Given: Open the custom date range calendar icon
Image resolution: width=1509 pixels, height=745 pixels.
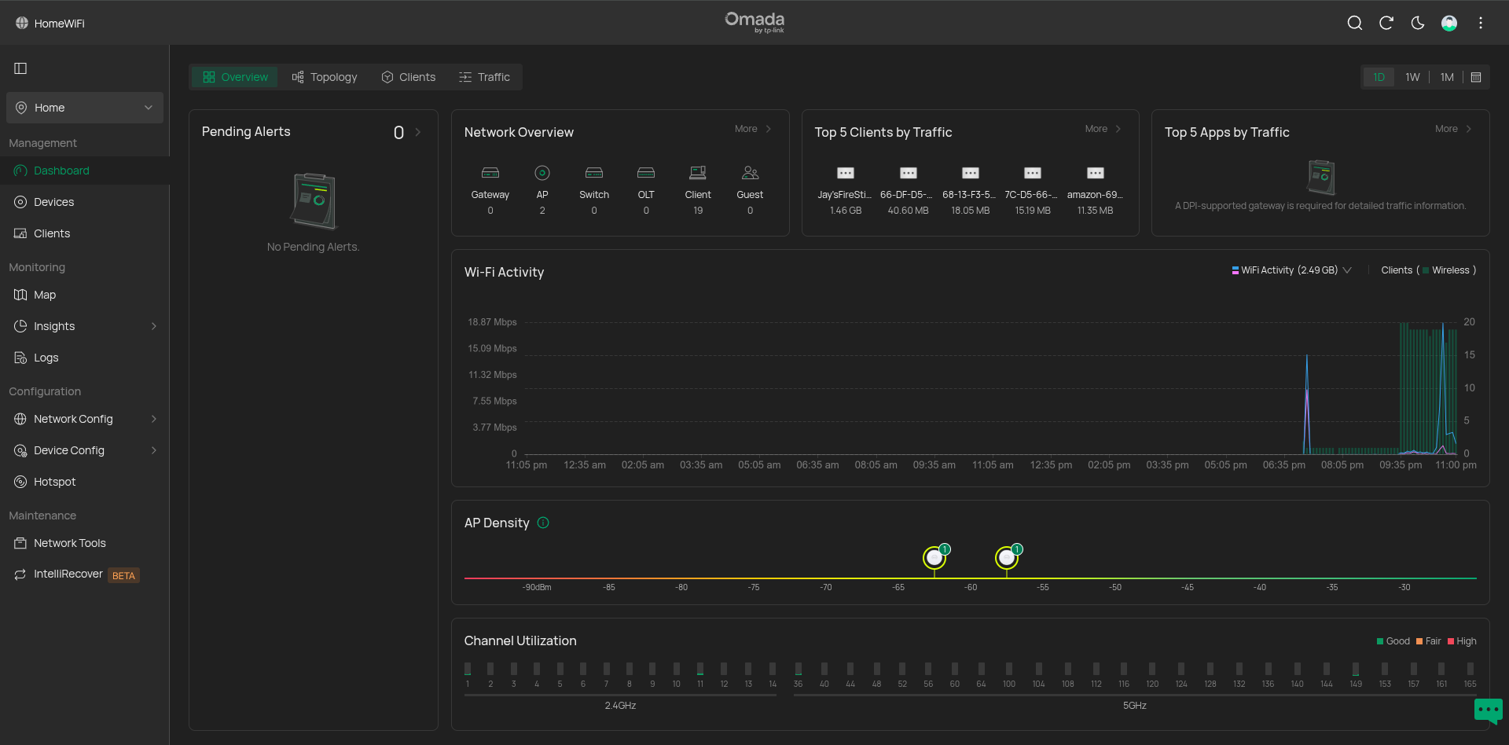Looking at the screenshot, I should 1476,77.
